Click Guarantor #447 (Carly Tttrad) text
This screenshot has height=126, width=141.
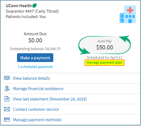(32, 11)
